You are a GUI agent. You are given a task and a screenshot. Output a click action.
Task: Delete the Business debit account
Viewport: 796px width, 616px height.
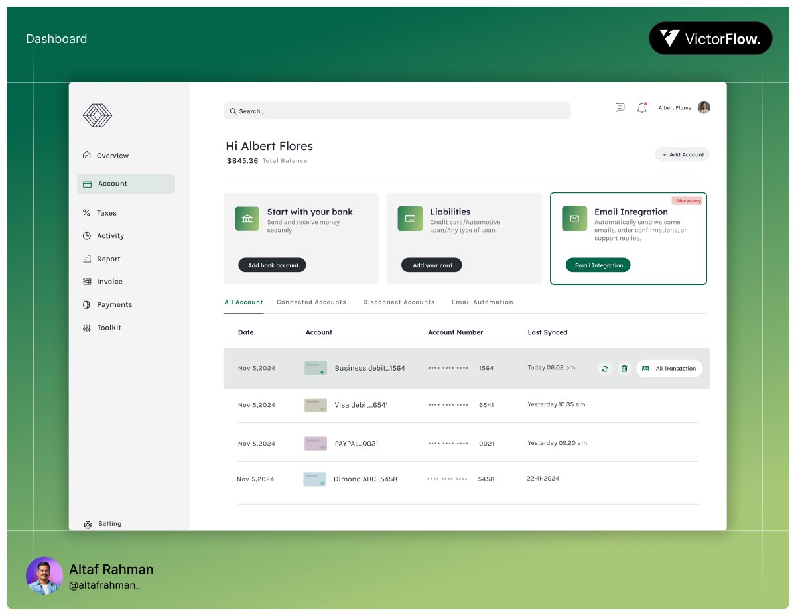624,369
